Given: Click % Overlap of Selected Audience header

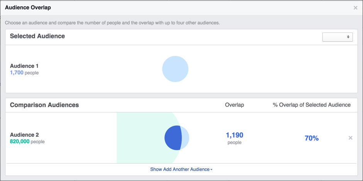Looking at the screenshot, I should [x=312, y=105].
